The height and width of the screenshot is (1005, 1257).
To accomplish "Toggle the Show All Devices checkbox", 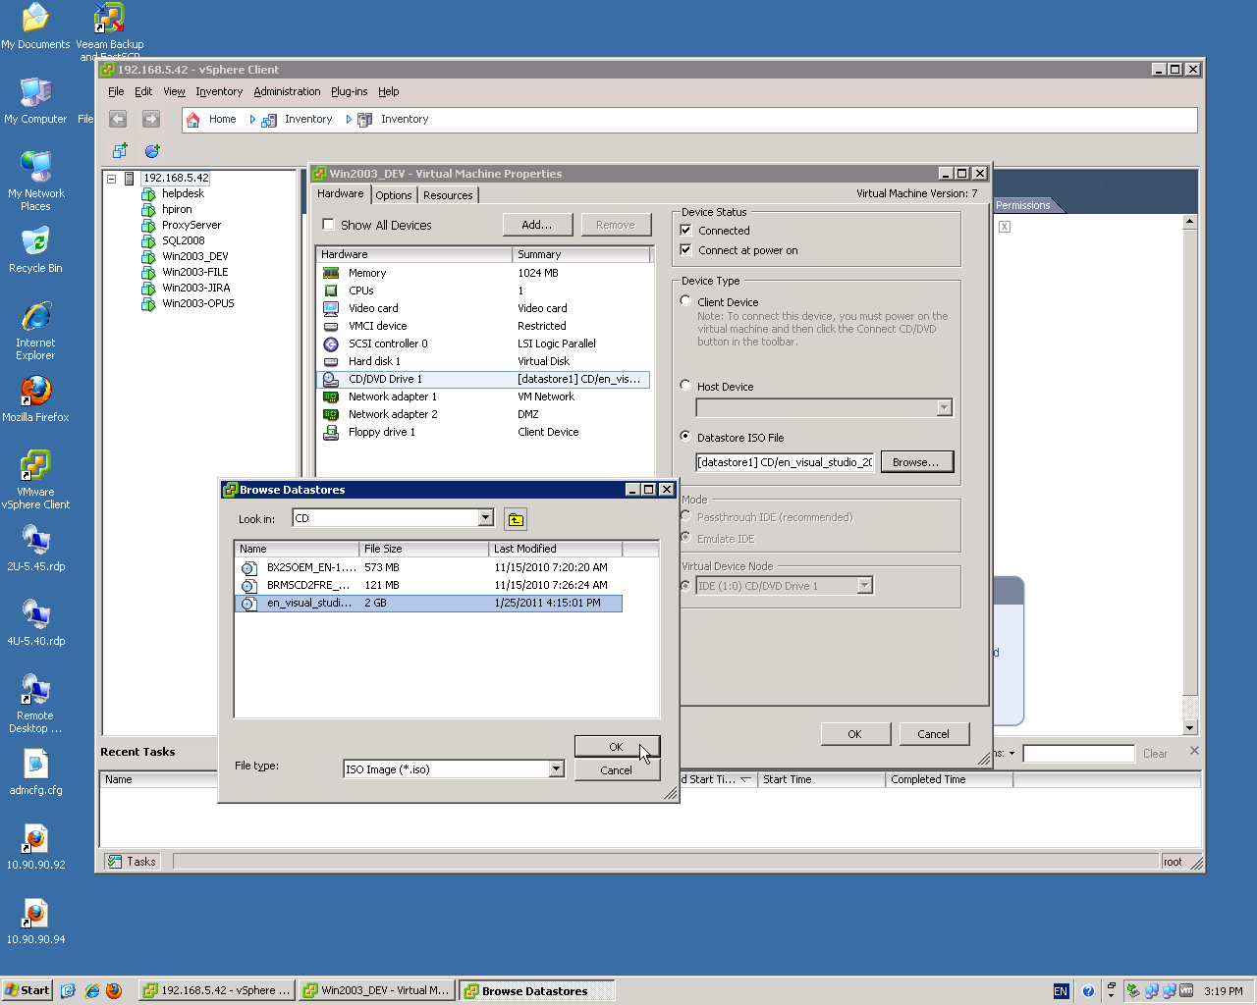I will point(329,225).
